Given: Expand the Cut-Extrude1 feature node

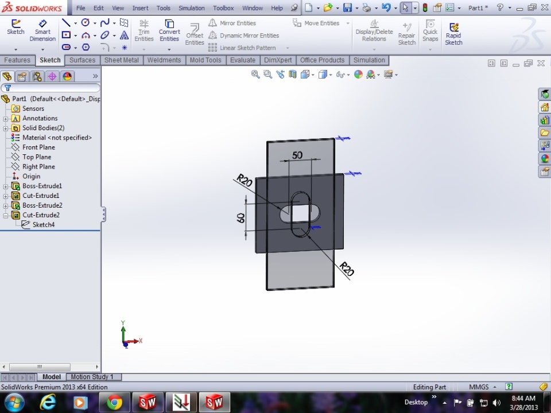Looking at the screenshot, I should pos(5,196).
